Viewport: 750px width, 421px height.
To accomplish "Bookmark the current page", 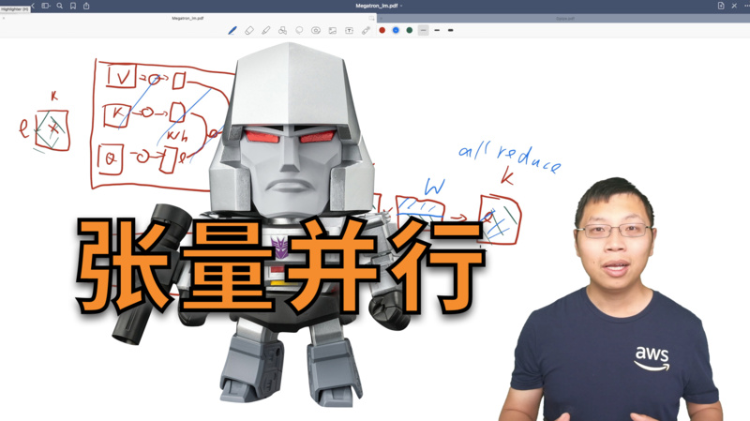I will [73, 6].
